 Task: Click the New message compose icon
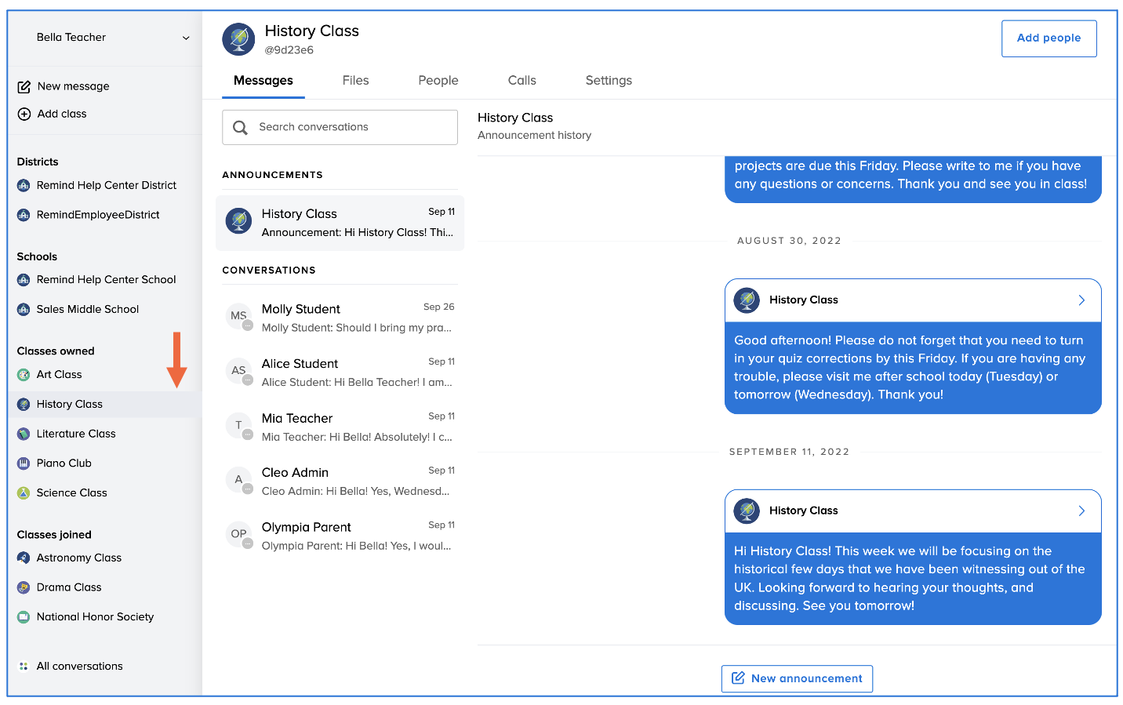pyautogui.click(x=24, y=87)
